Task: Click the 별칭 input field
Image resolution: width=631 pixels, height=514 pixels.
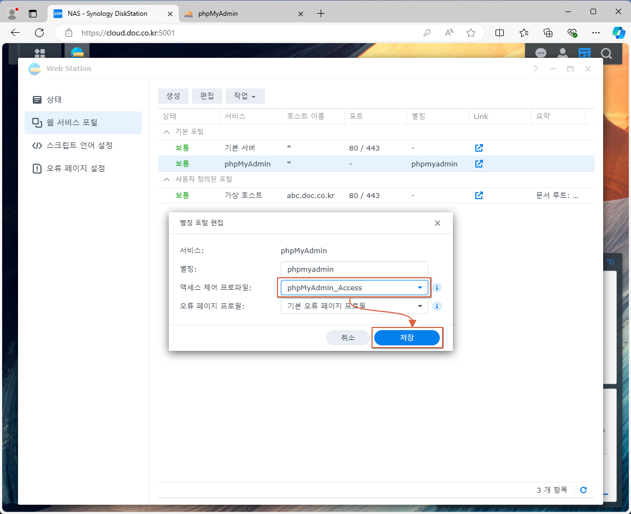Action: (x=354, y=269)
